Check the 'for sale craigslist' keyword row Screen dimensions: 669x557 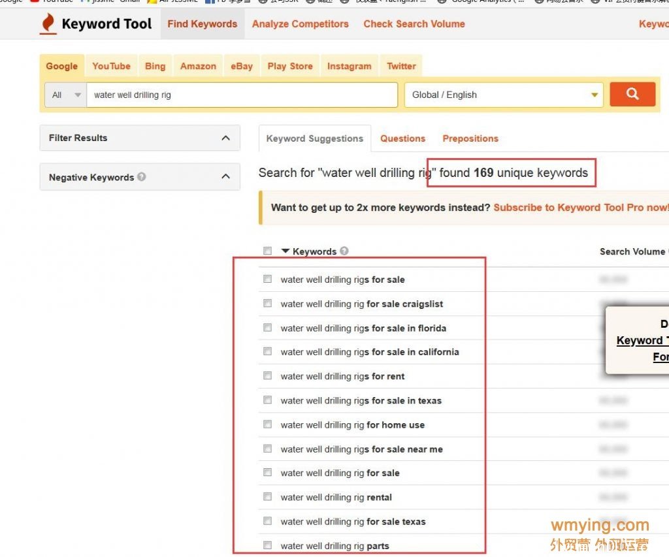(x=267, y=303)
